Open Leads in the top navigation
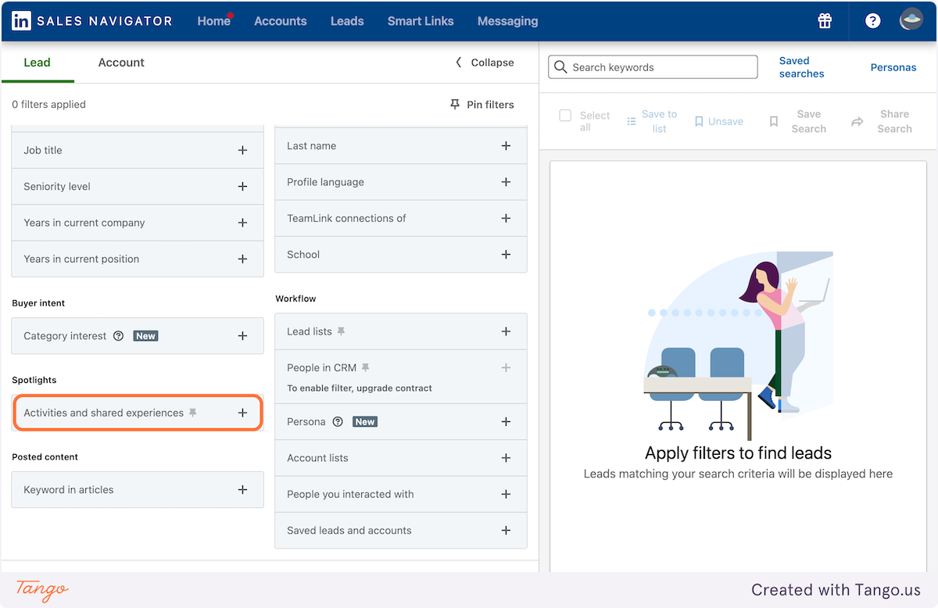This screenshot has width=938, height=608. coord(347,21)
